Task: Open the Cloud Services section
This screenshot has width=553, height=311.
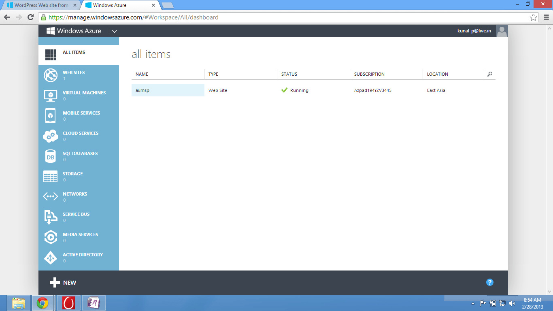Action: coord(50,136)
